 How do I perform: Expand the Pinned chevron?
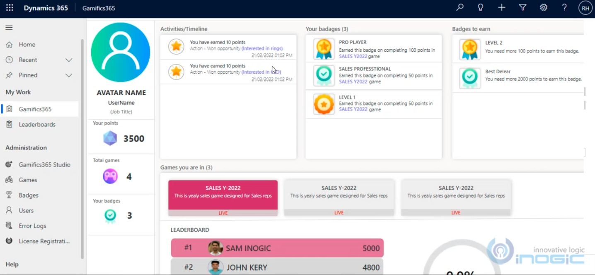pyautogui.click(x=69, y=75)
